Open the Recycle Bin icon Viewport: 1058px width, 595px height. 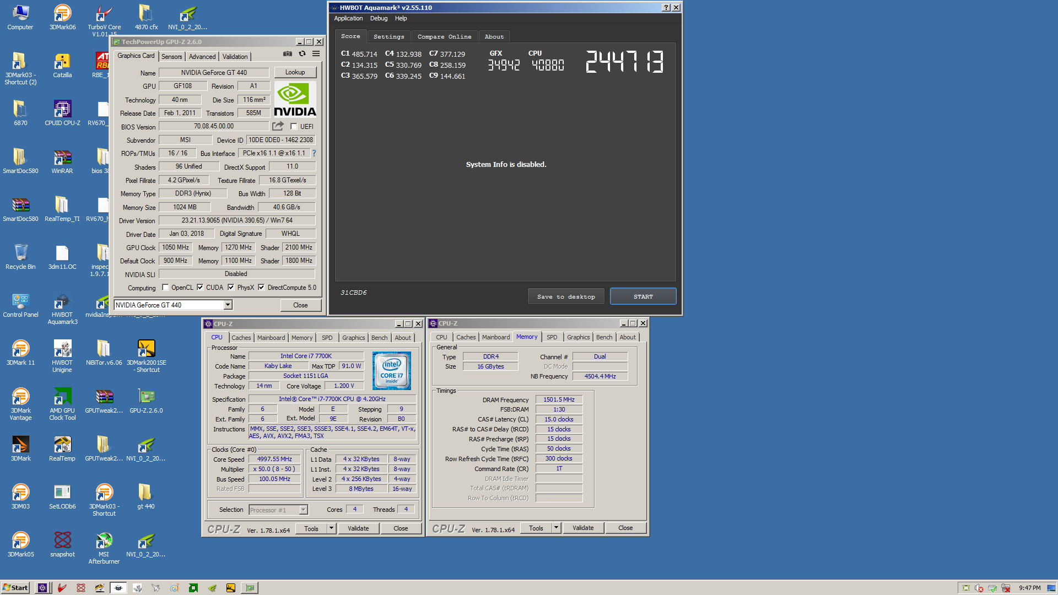pyautogui.click(x=20, y=257)
